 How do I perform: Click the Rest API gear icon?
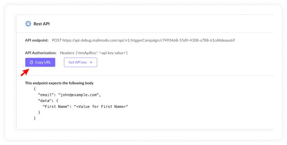tap(28, 24)
